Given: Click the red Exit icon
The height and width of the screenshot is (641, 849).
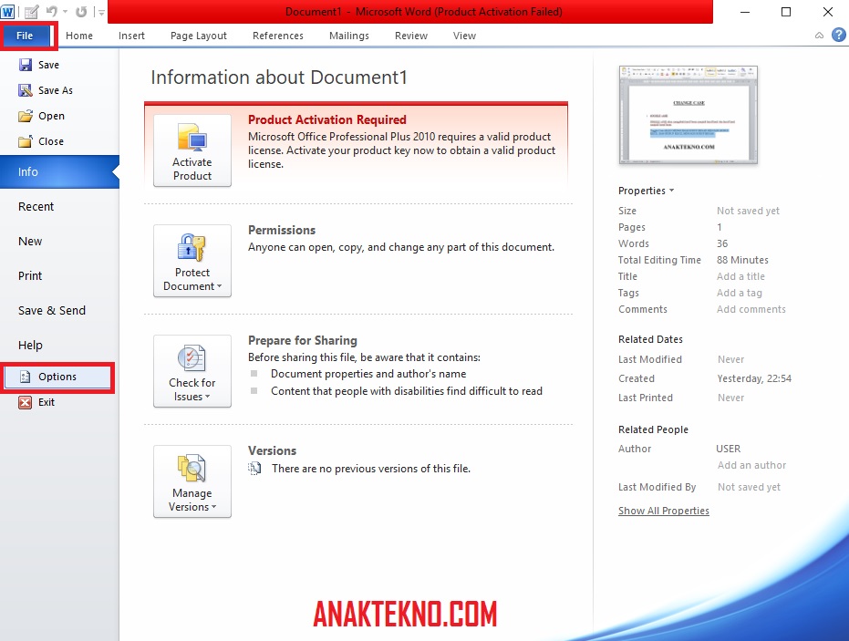Looking at the screenshot, I should point(25,402).
